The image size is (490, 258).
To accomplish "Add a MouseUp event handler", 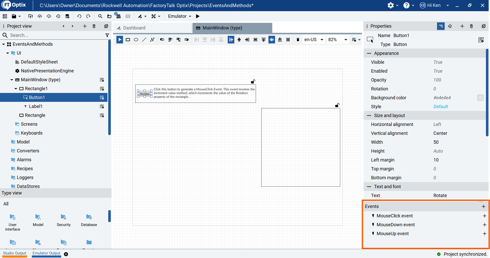I will click(484, 234).
